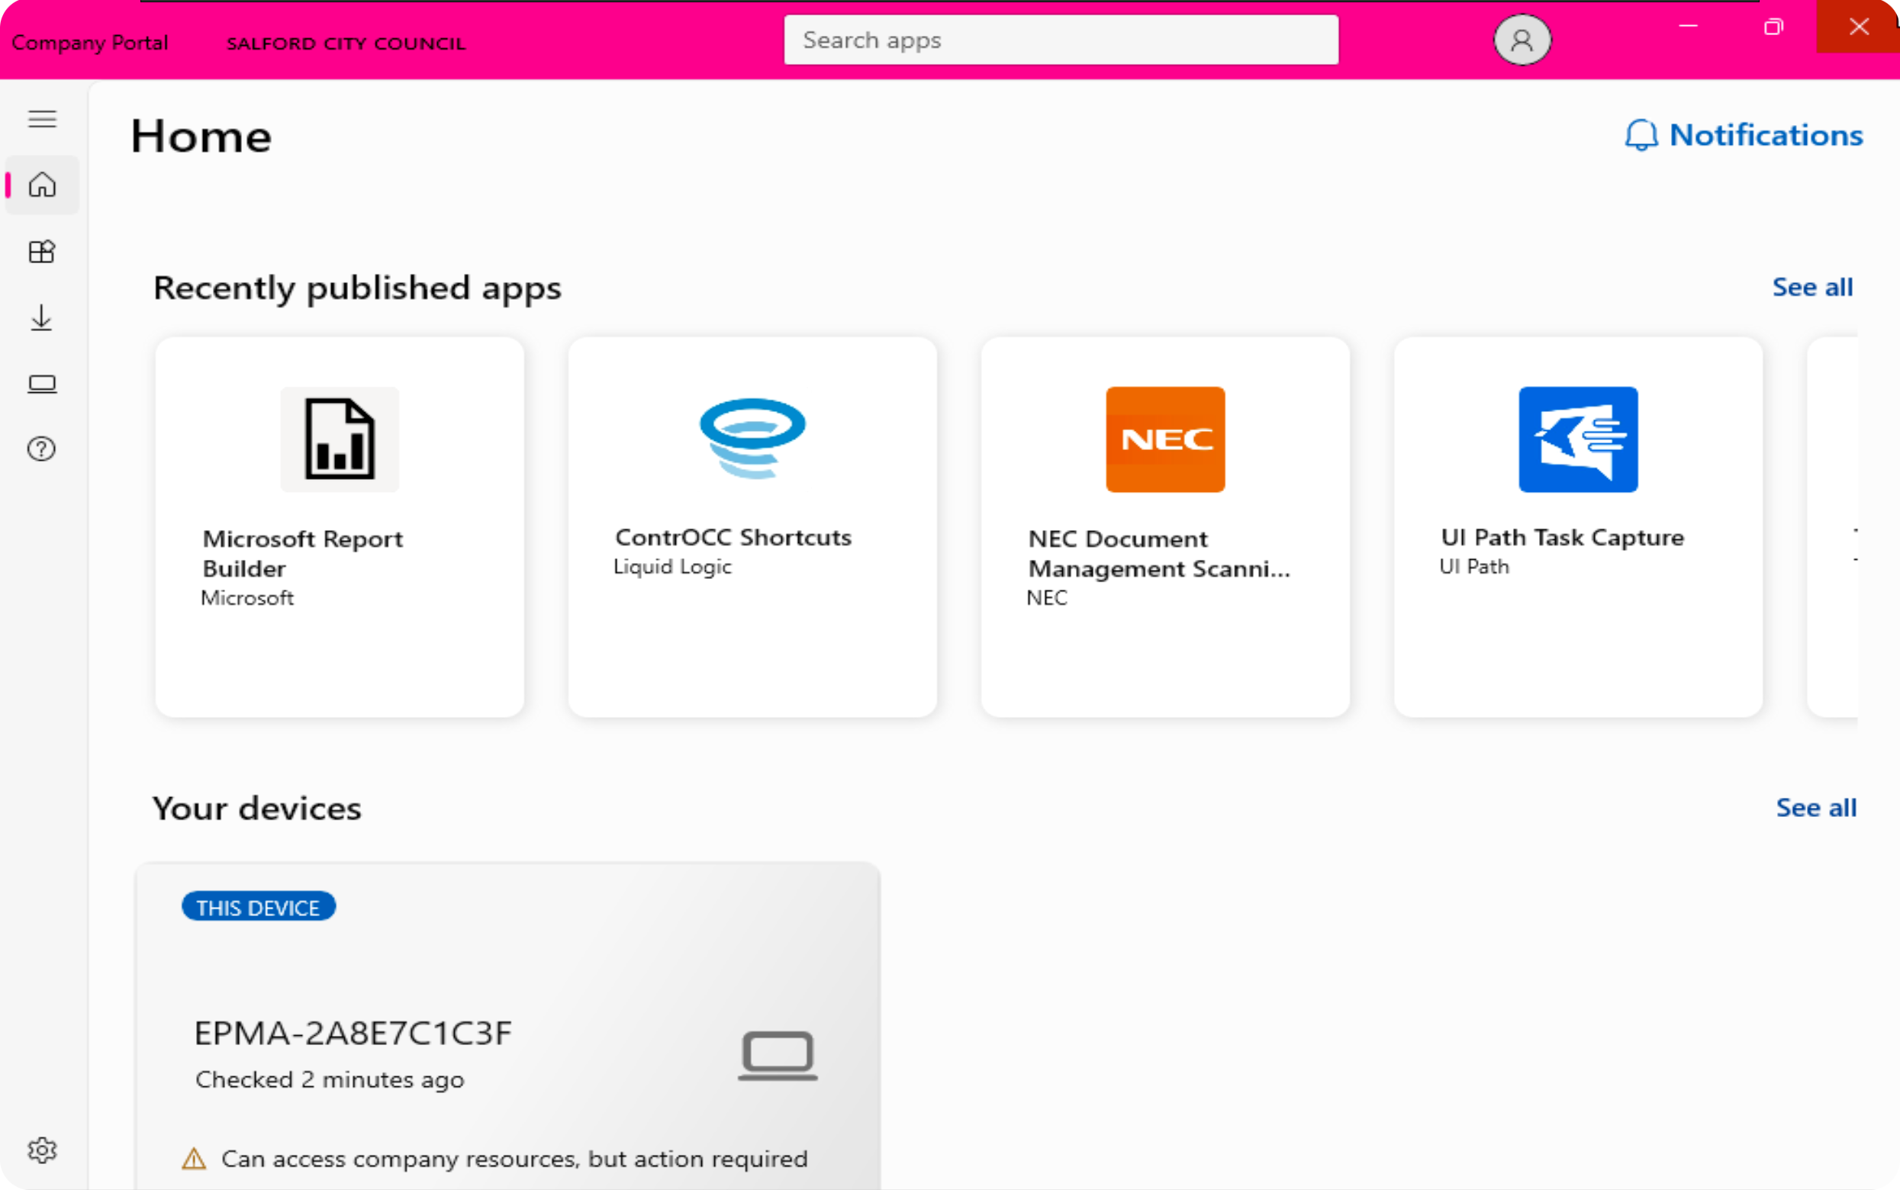Select the THIS DEVICE badge
Image resolution: width=1900 pixels, height=1190 pixels.
point(258,907)
